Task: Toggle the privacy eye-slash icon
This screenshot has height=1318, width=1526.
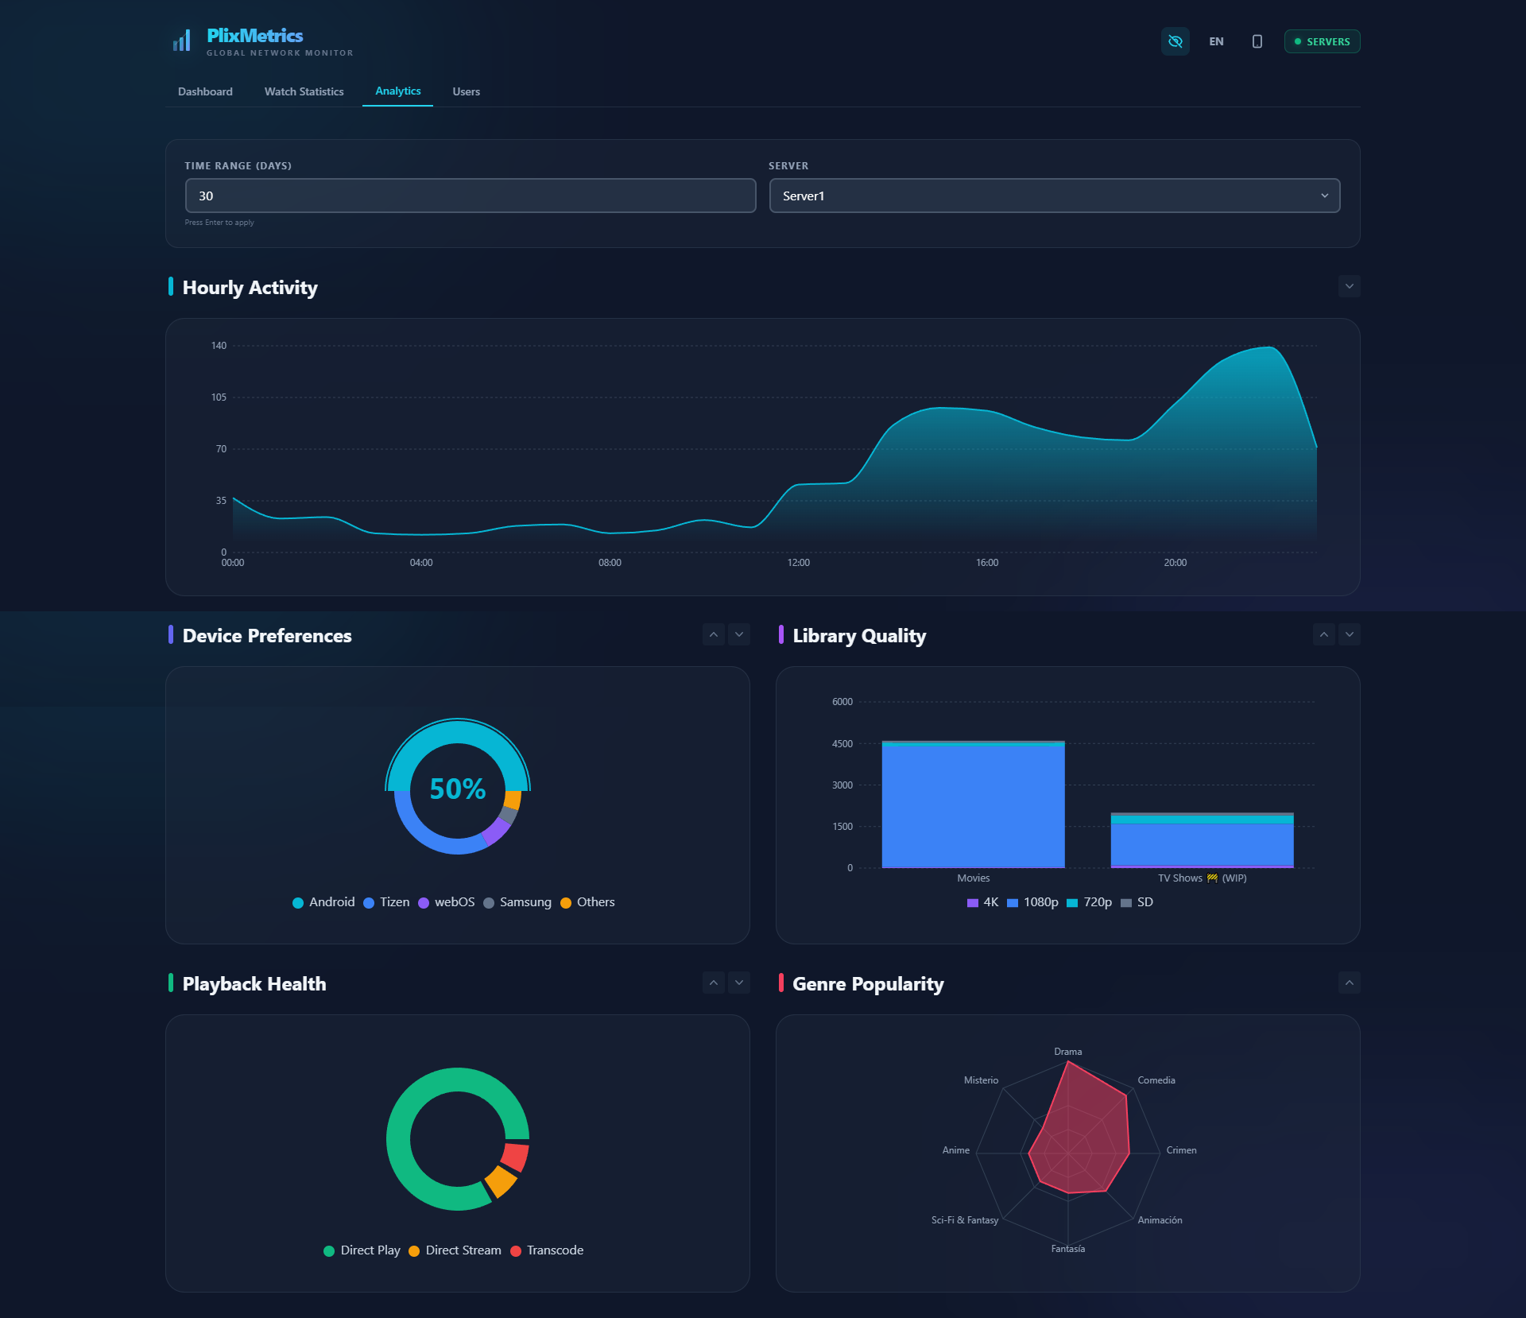Action: click(1175, 41)
